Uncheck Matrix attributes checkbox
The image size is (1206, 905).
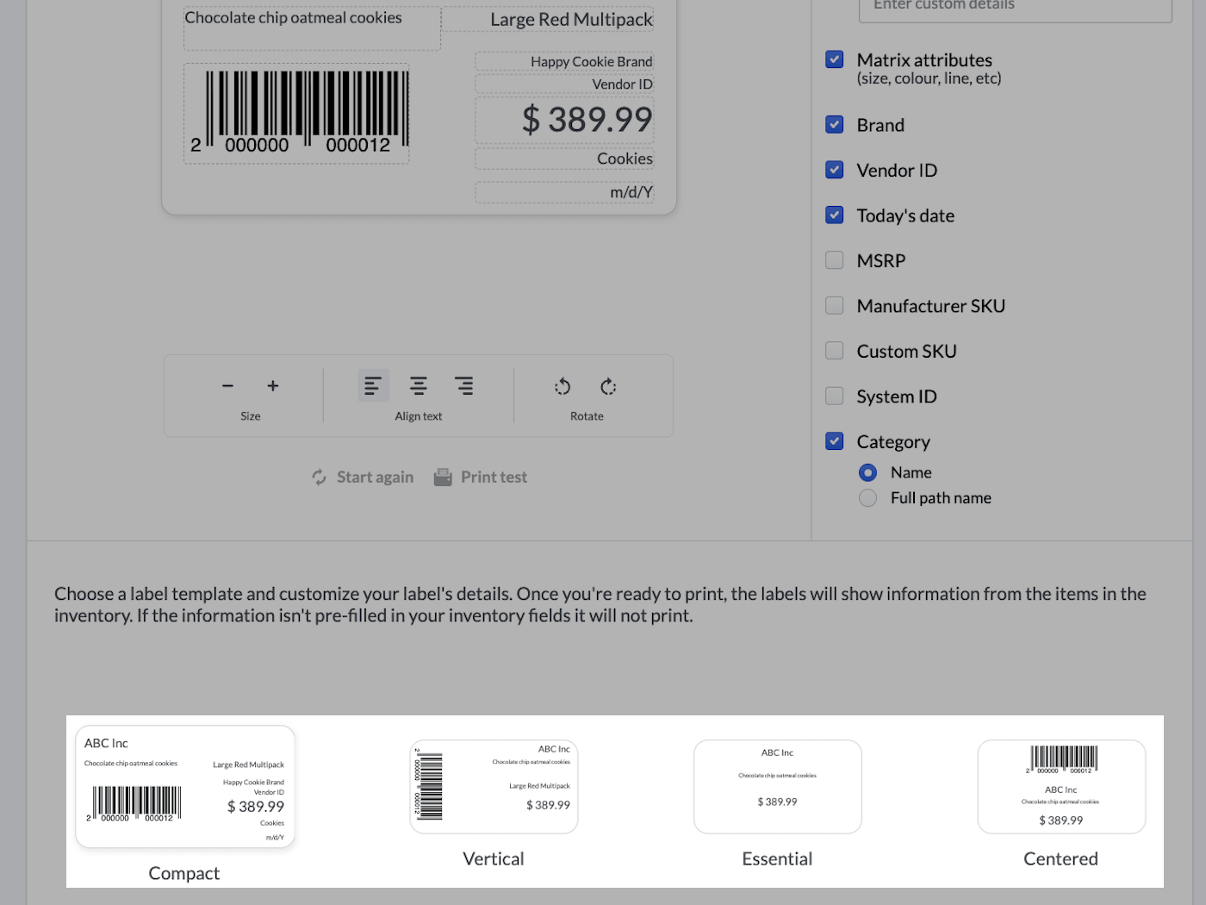click(834, 59)
